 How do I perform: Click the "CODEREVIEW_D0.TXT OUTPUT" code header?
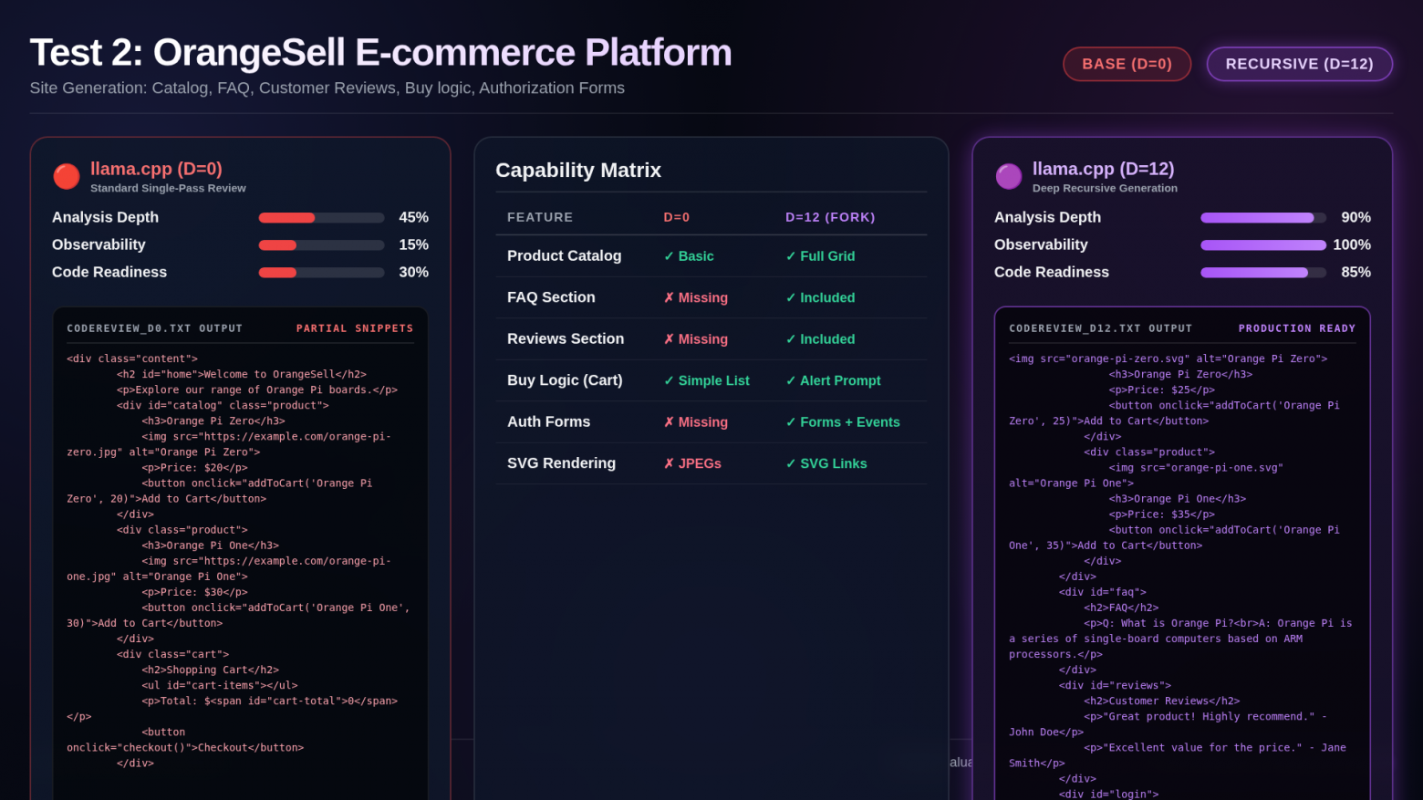(x=154, y=328)
